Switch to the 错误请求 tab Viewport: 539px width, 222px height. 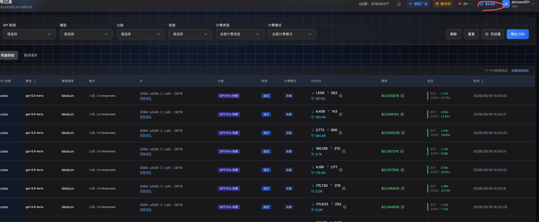click(31, 55)
